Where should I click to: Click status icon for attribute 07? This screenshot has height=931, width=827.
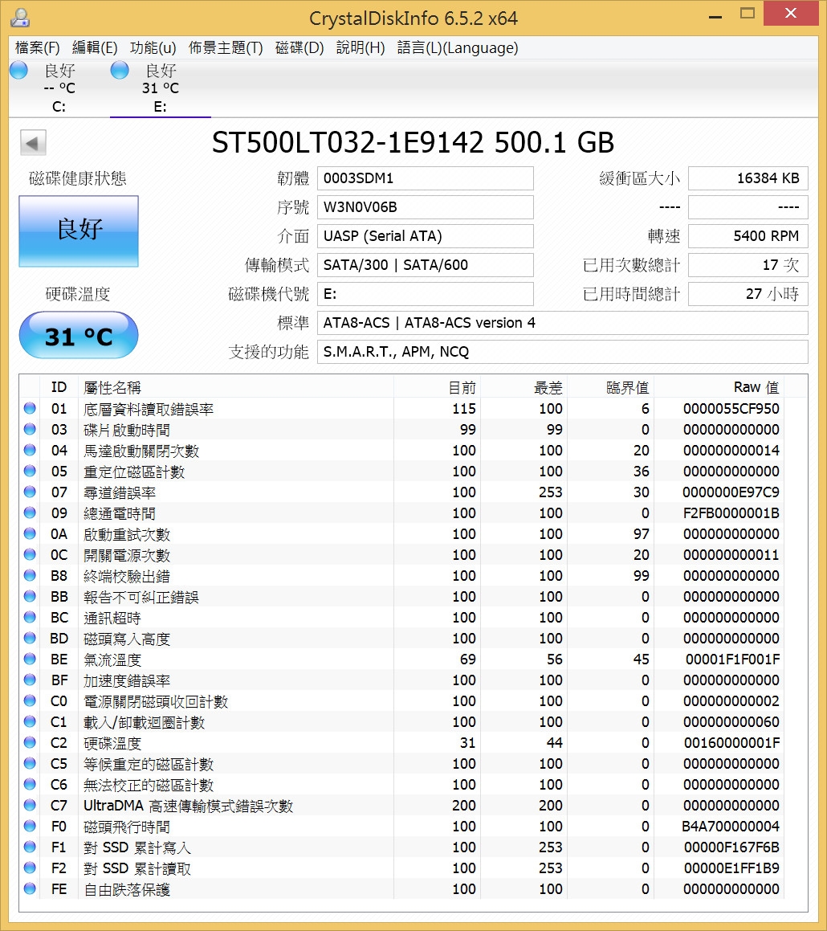pyautogui.click(x=30, y=492)
